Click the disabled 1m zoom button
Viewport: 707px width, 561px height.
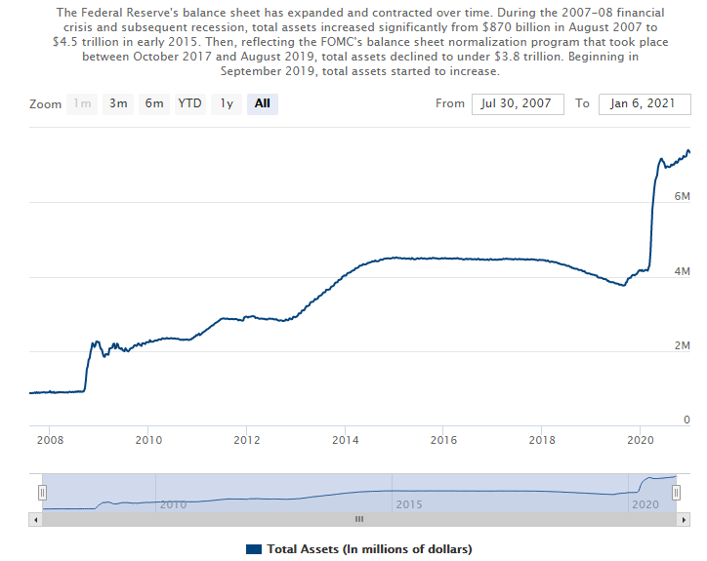pyautogui.click(x=82, y=103)
